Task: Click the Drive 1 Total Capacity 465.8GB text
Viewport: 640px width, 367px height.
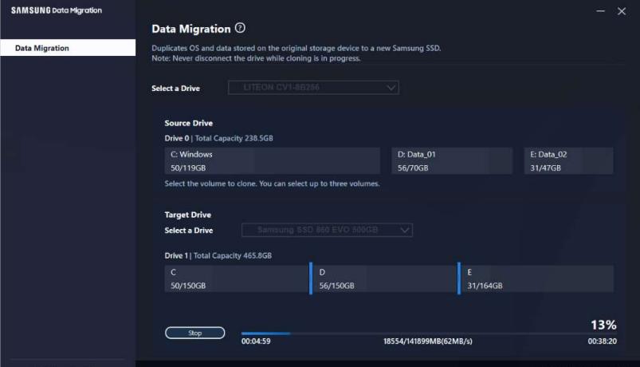Action: pos(218,255)
